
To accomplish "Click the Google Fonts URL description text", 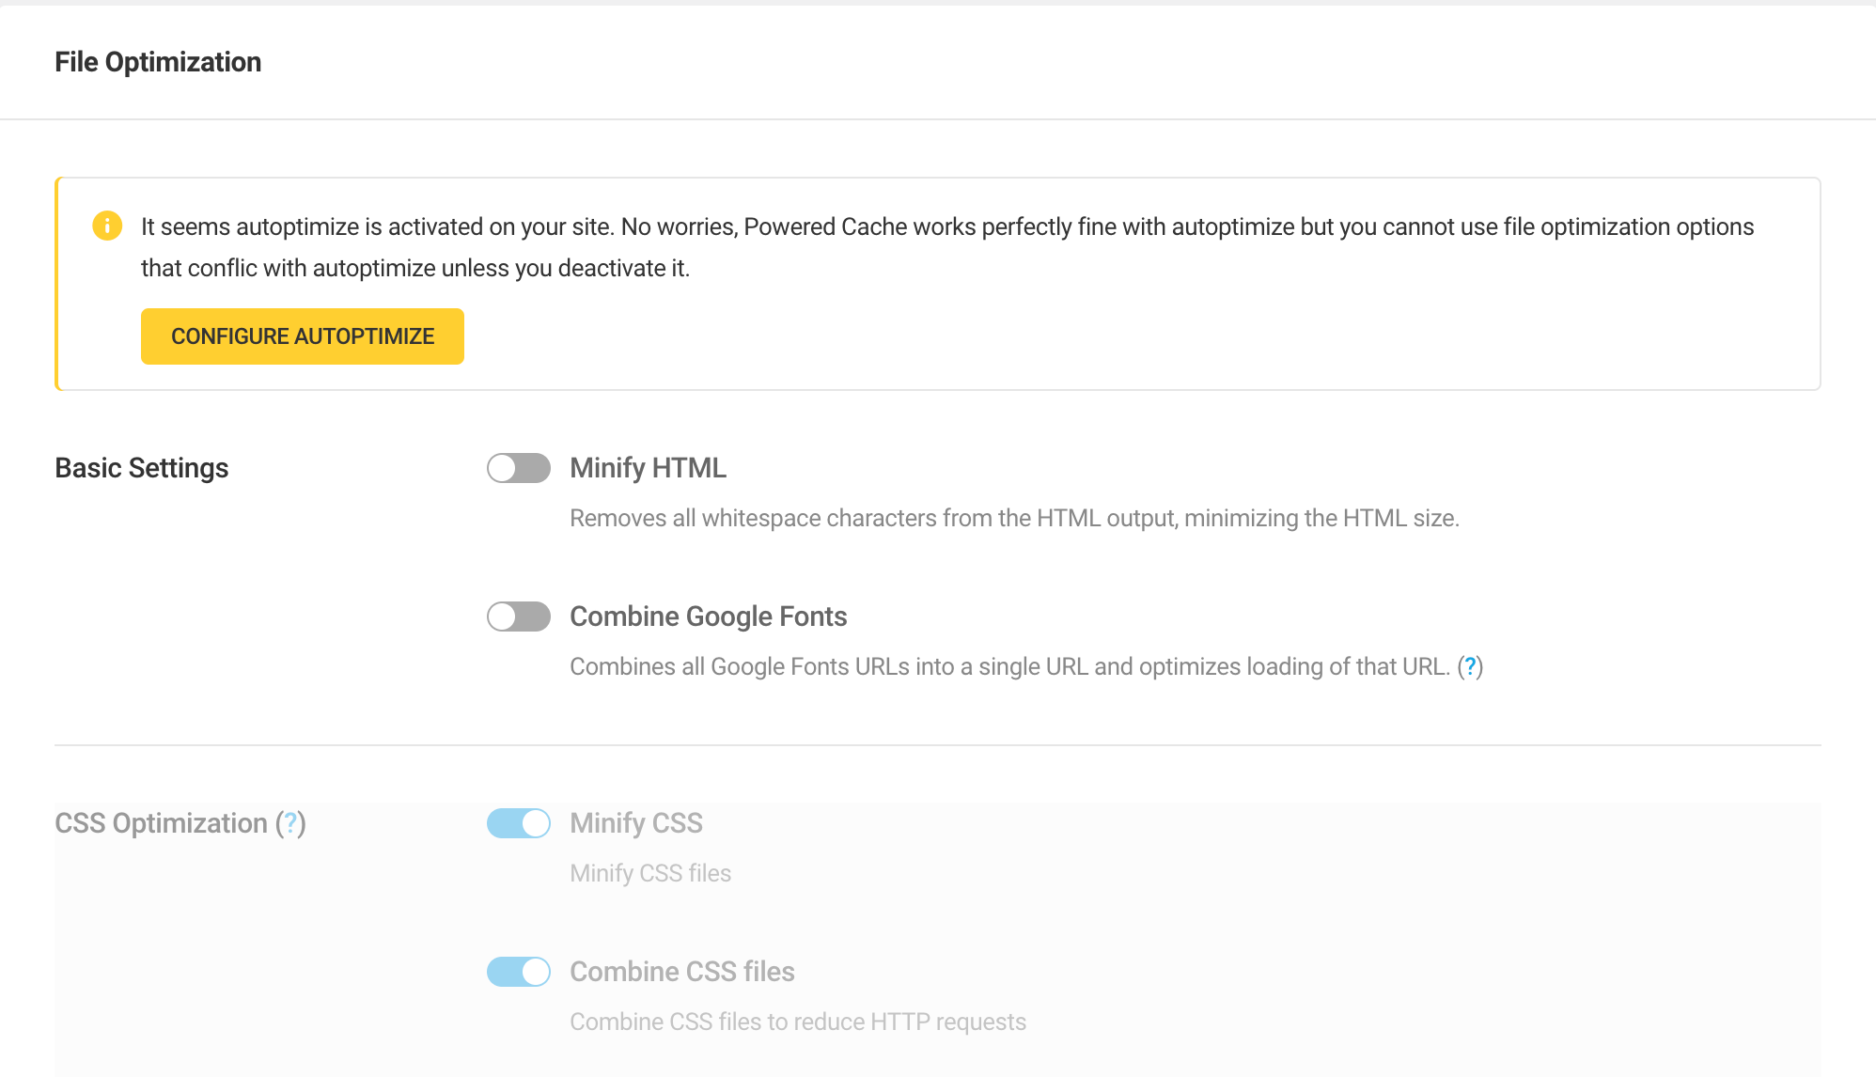I will (x=1006, y=667).
